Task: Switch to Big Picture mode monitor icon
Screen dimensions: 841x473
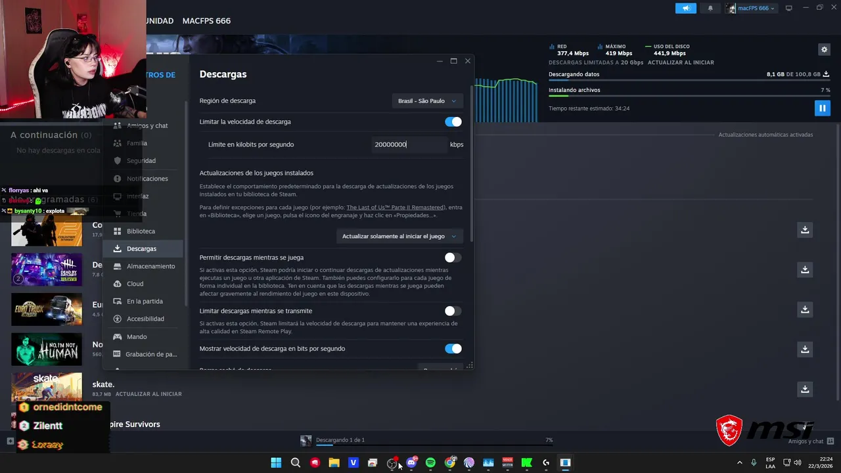Action: click(x=788, y=8)
